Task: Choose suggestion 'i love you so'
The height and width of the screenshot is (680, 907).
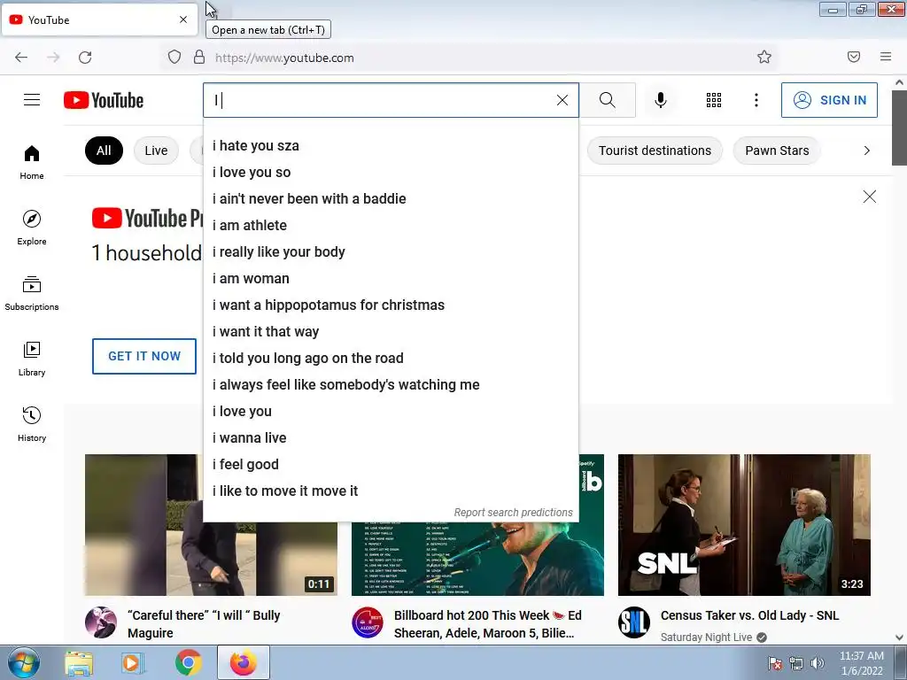Action: click(x=391, y=173)
